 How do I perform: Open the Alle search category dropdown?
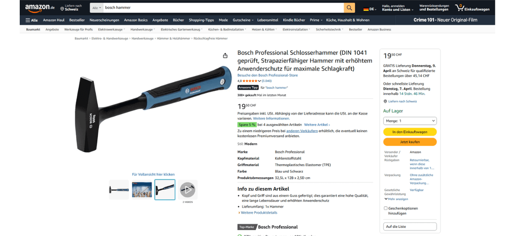(97, 8)
